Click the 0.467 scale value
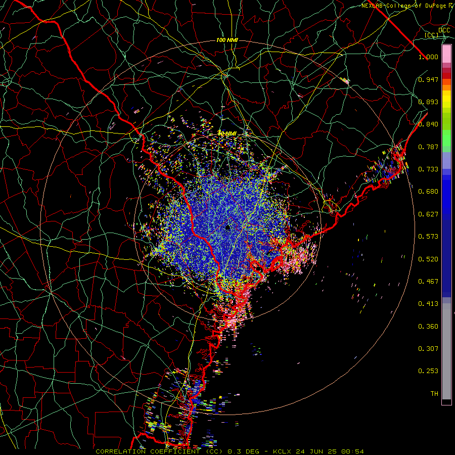 coord(428,282)
